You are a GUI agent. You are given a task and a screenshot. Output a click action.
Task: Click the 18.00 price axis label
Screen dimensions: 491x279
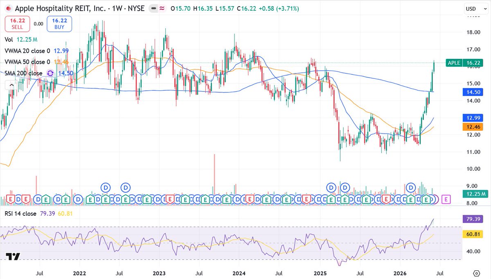point(473,32)
